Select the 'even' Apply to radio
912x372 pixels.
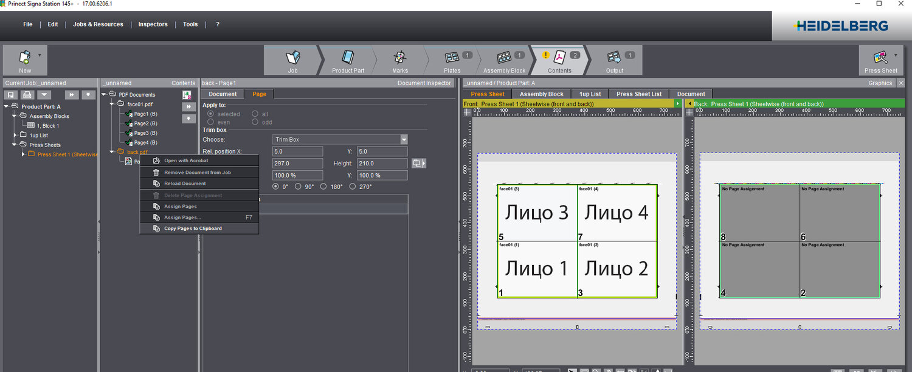(x=211, y=122)
